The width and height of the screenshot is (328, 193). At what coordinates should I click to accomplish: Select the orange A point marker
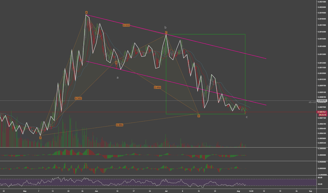click(x=86, y=13)
